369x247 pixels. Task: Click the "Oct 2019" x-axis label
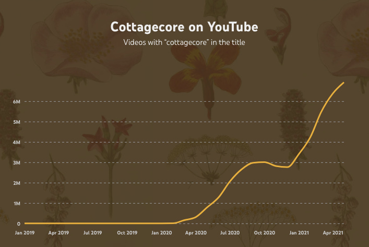[x=127, y=233]
